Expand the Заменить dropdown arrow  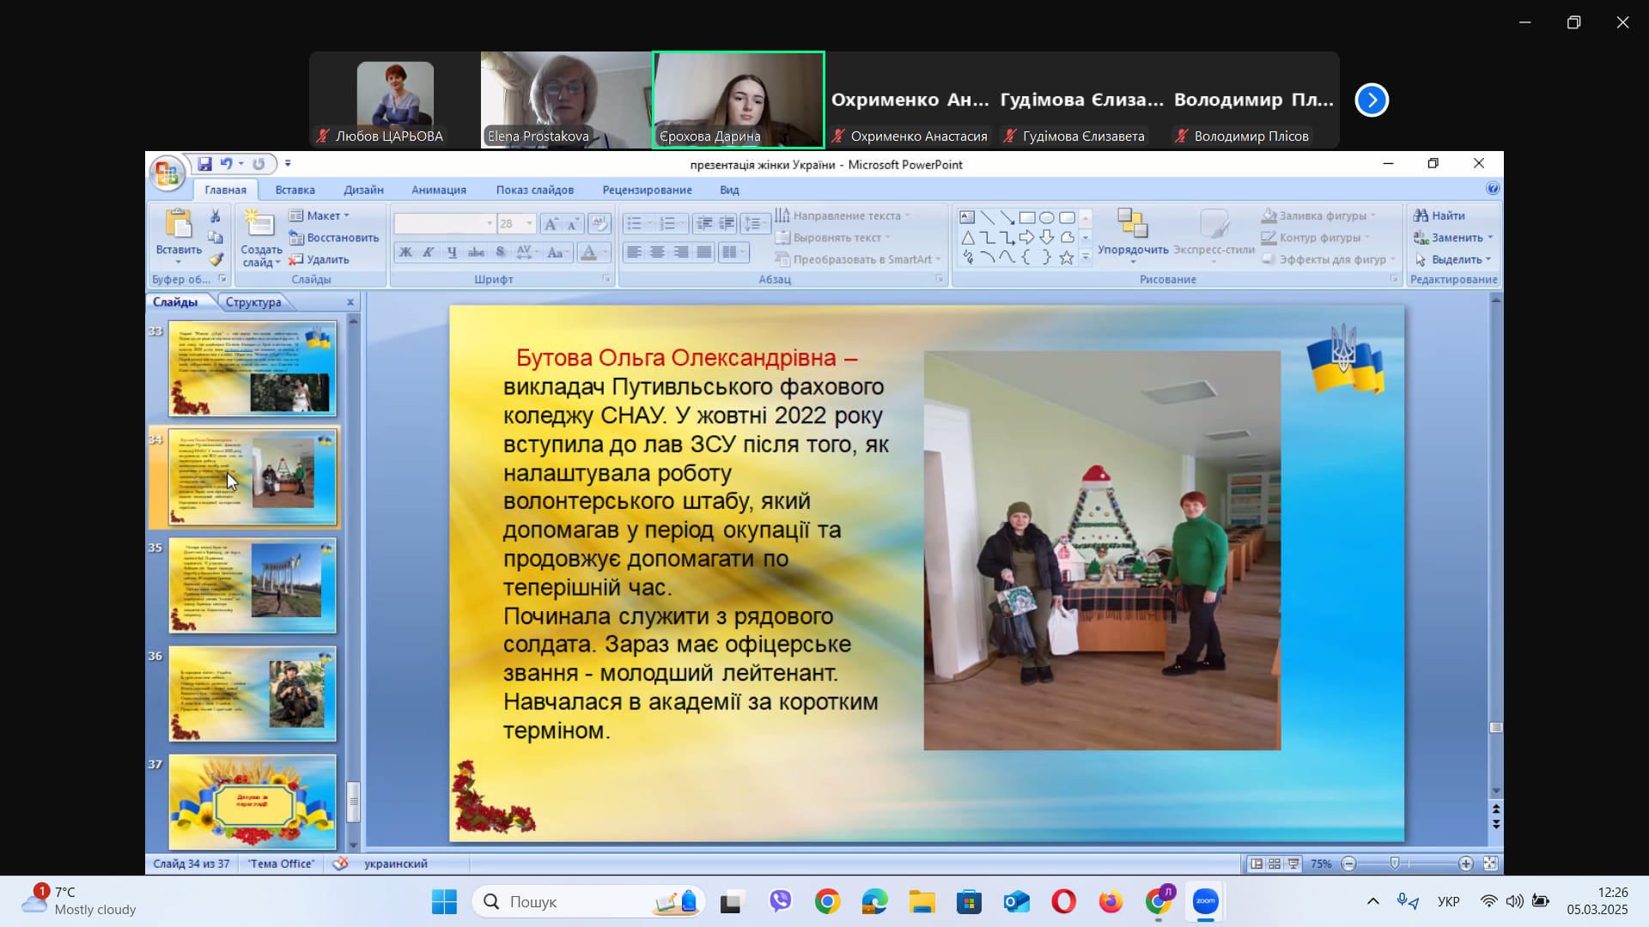(1490, 238)
